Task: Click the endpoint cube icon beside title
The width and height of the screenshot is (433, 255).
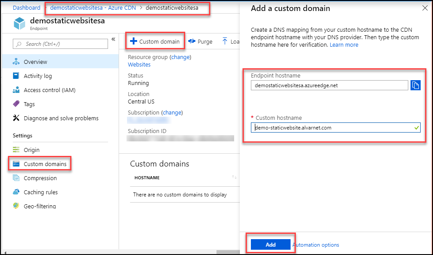Action: click(19, 23)
